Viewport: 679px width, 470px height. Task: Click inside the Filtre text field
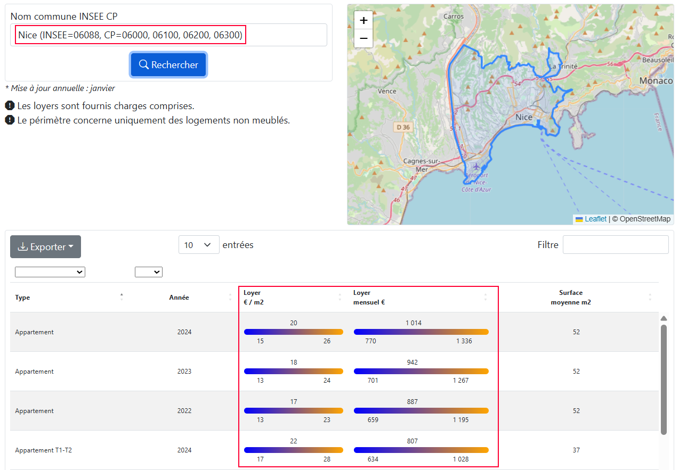[x=615, y=244]
